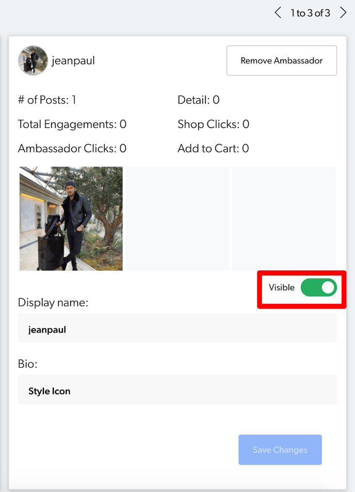Go to next page arrow
The height and width of the screenshot is (492, 355).
click(x=344, y=13)
